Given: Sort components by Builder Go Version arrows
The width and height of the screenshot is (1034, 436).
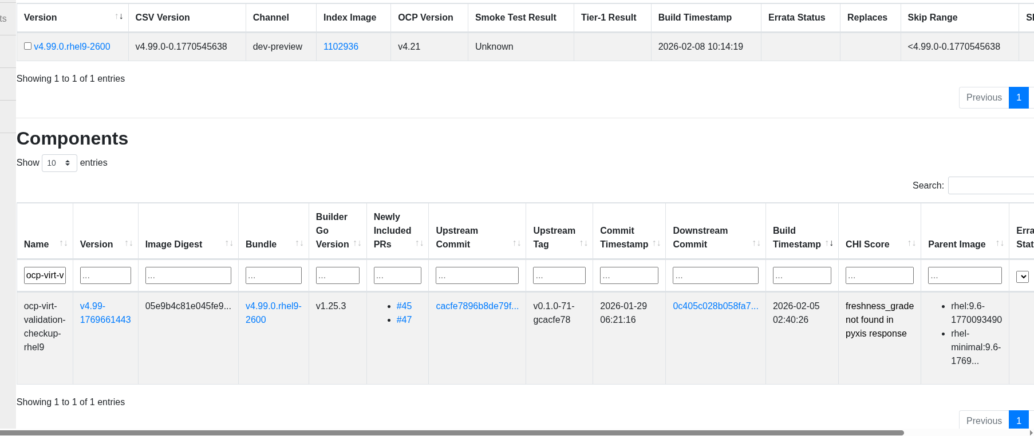Looking at the screenshot, I should 357,244.
